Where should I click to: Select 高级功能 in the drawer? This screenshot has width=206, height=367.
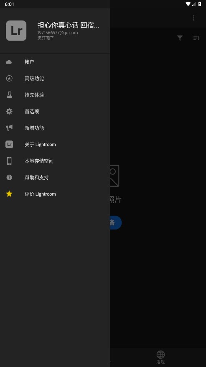(55, 79)
